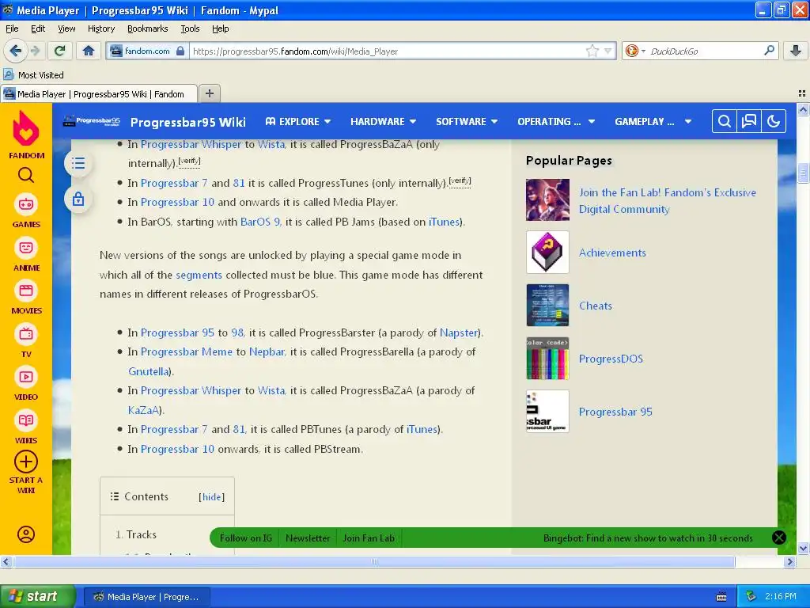
Task: Follow the Napster link
Action: point(459,332)
